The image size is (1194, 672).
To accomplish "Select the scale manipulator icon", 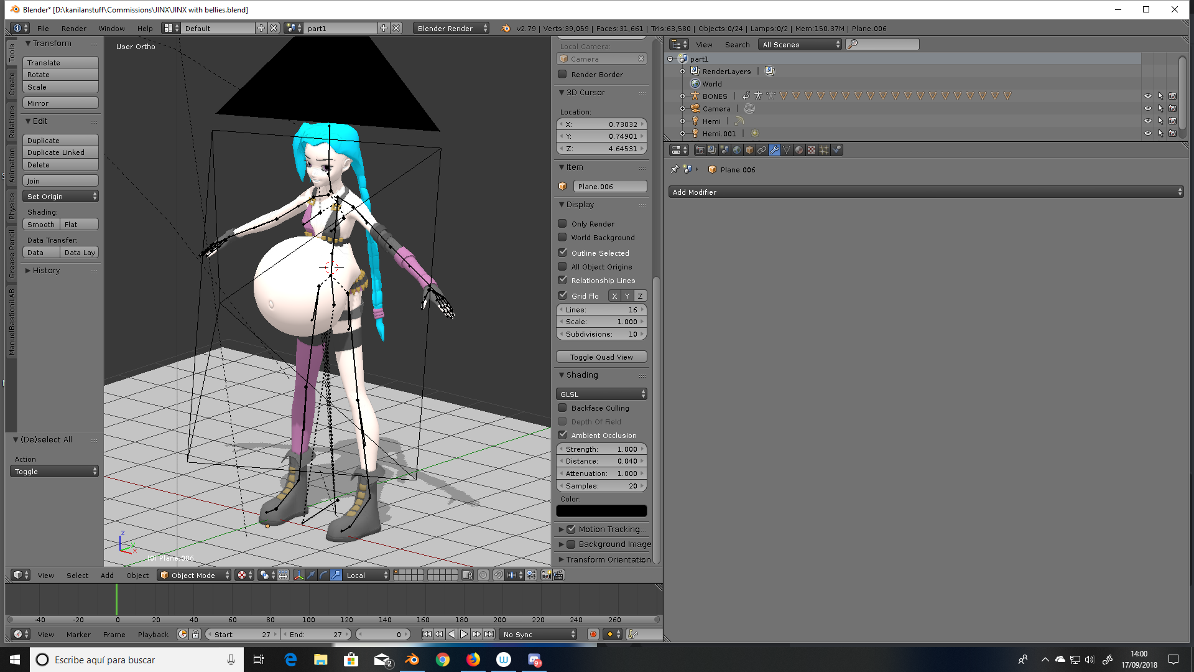I will pyautogui.click(x=336, y=575).
